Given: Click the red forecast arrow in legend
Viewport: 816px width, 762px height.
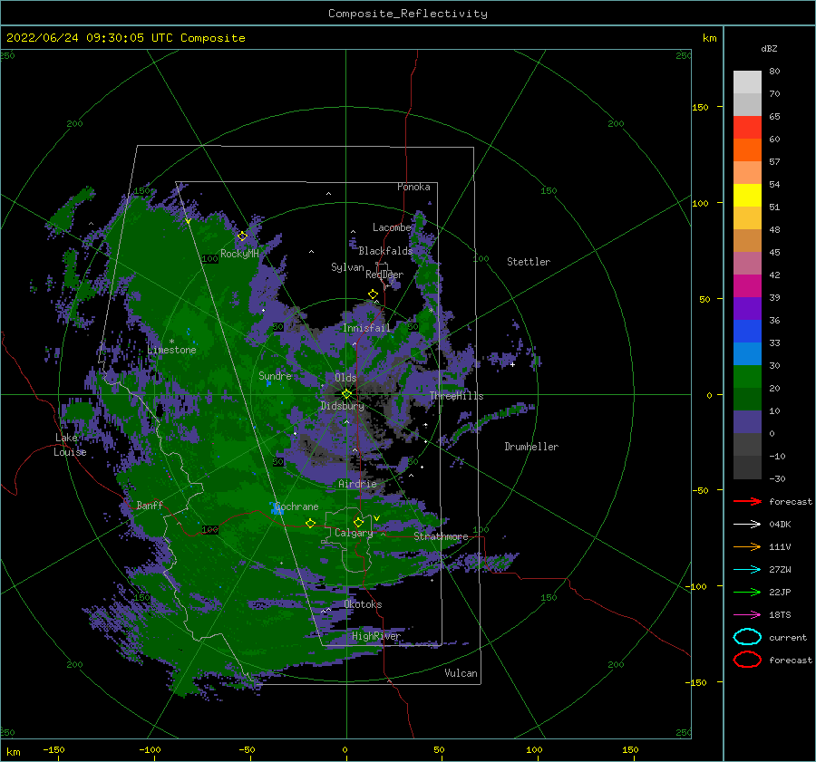Looking at the screenshot, I should point(747,501).
